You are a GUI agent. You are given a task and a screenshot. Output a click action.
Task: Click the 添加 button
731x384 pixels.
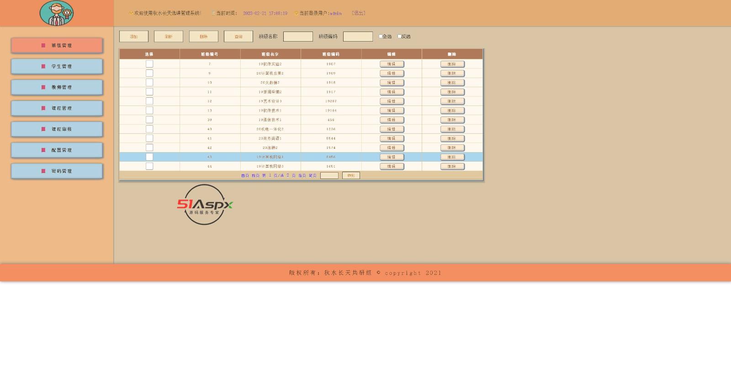134,37
